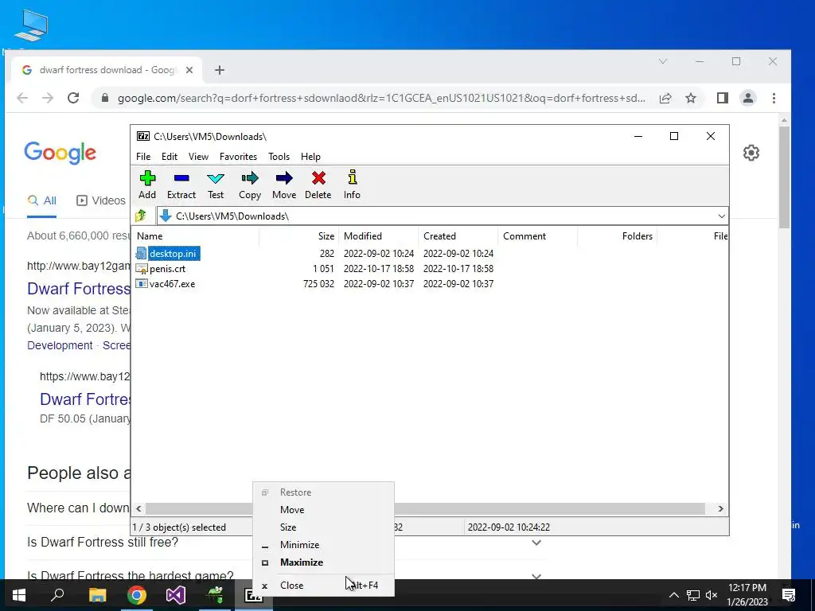Image resolution: width=815 pixels, height=611 pixels.
Task: Click the Extract toolbar icon
Action: 181,178
